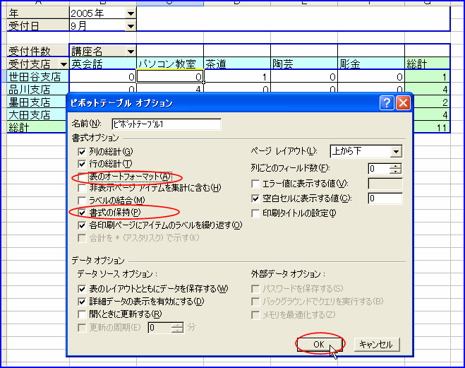Click the キャンセル button
Viewport: 465px width, 368px height.
click(377, 344)
